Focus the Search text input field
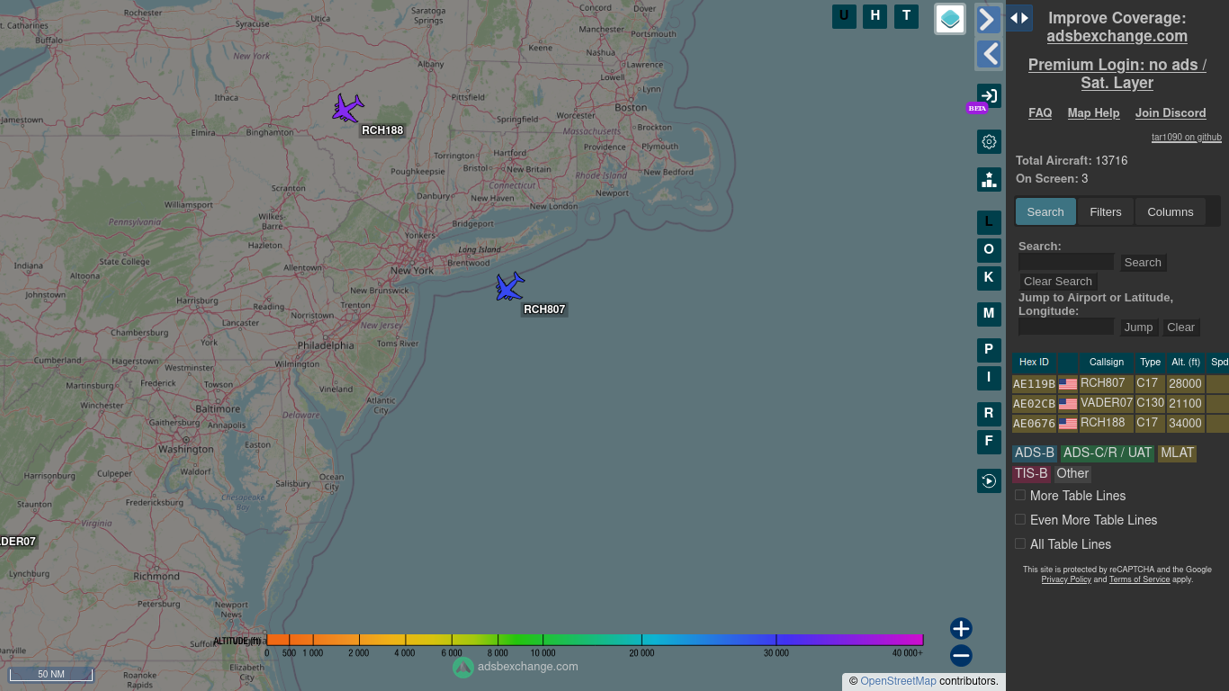Viewport: 1229px width, 691px height. click(1066, 263)
